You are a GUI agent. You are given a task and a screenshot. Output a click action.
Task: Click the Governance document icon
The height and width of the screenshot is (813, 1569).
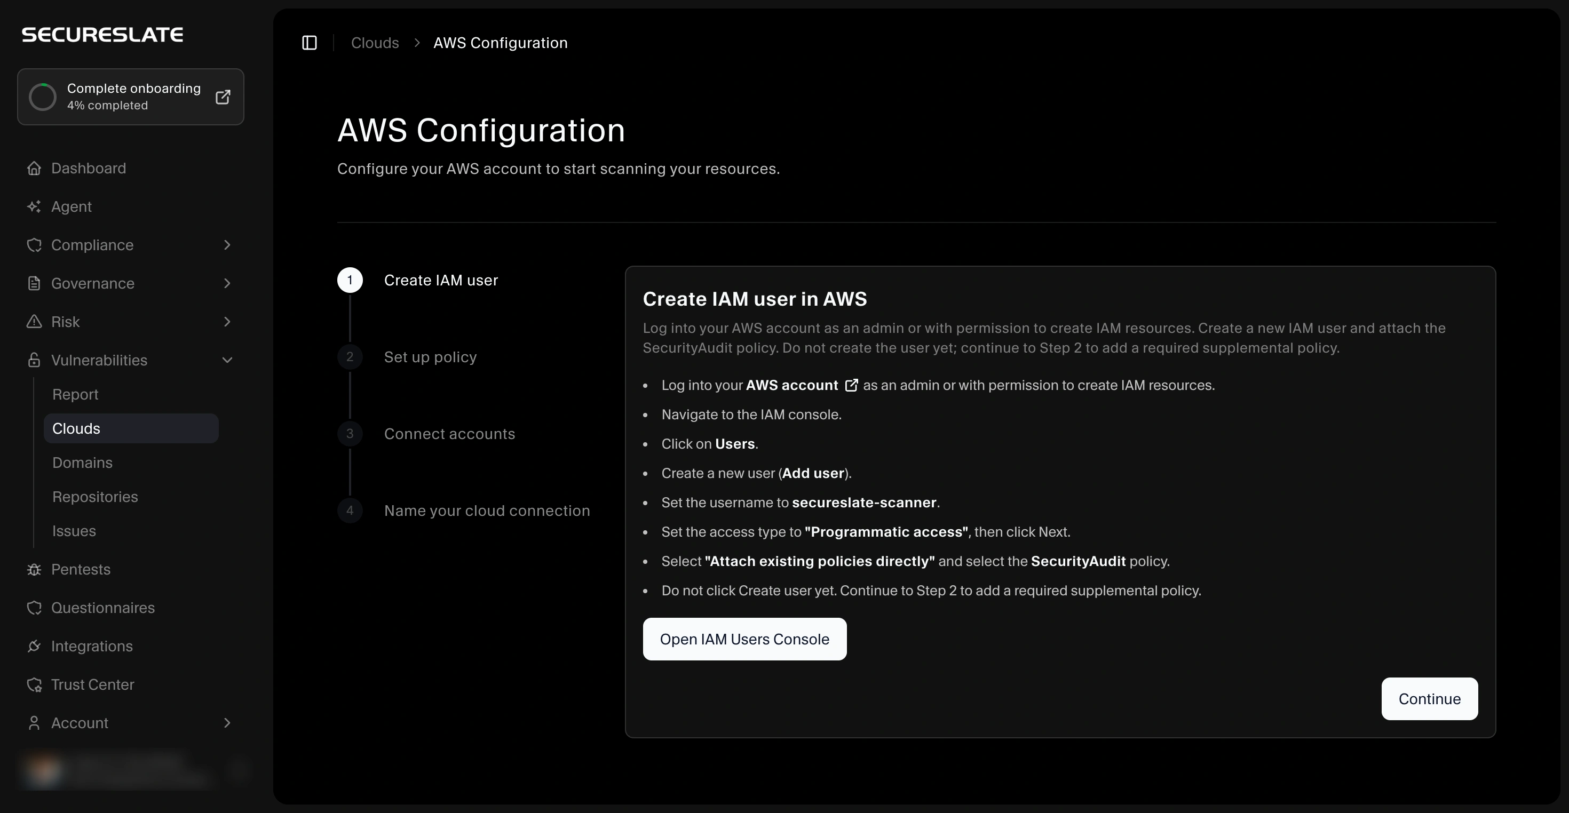tap(34, 283)
